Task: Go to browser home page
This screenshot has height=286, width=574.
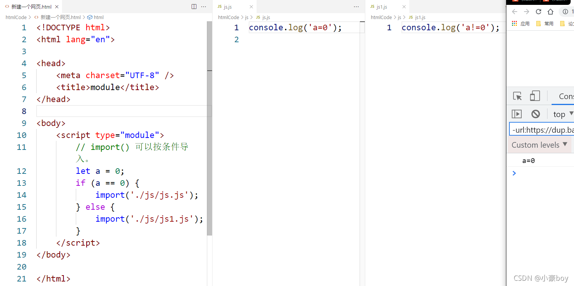Action: pyautogui.click(x=550, y=12)
